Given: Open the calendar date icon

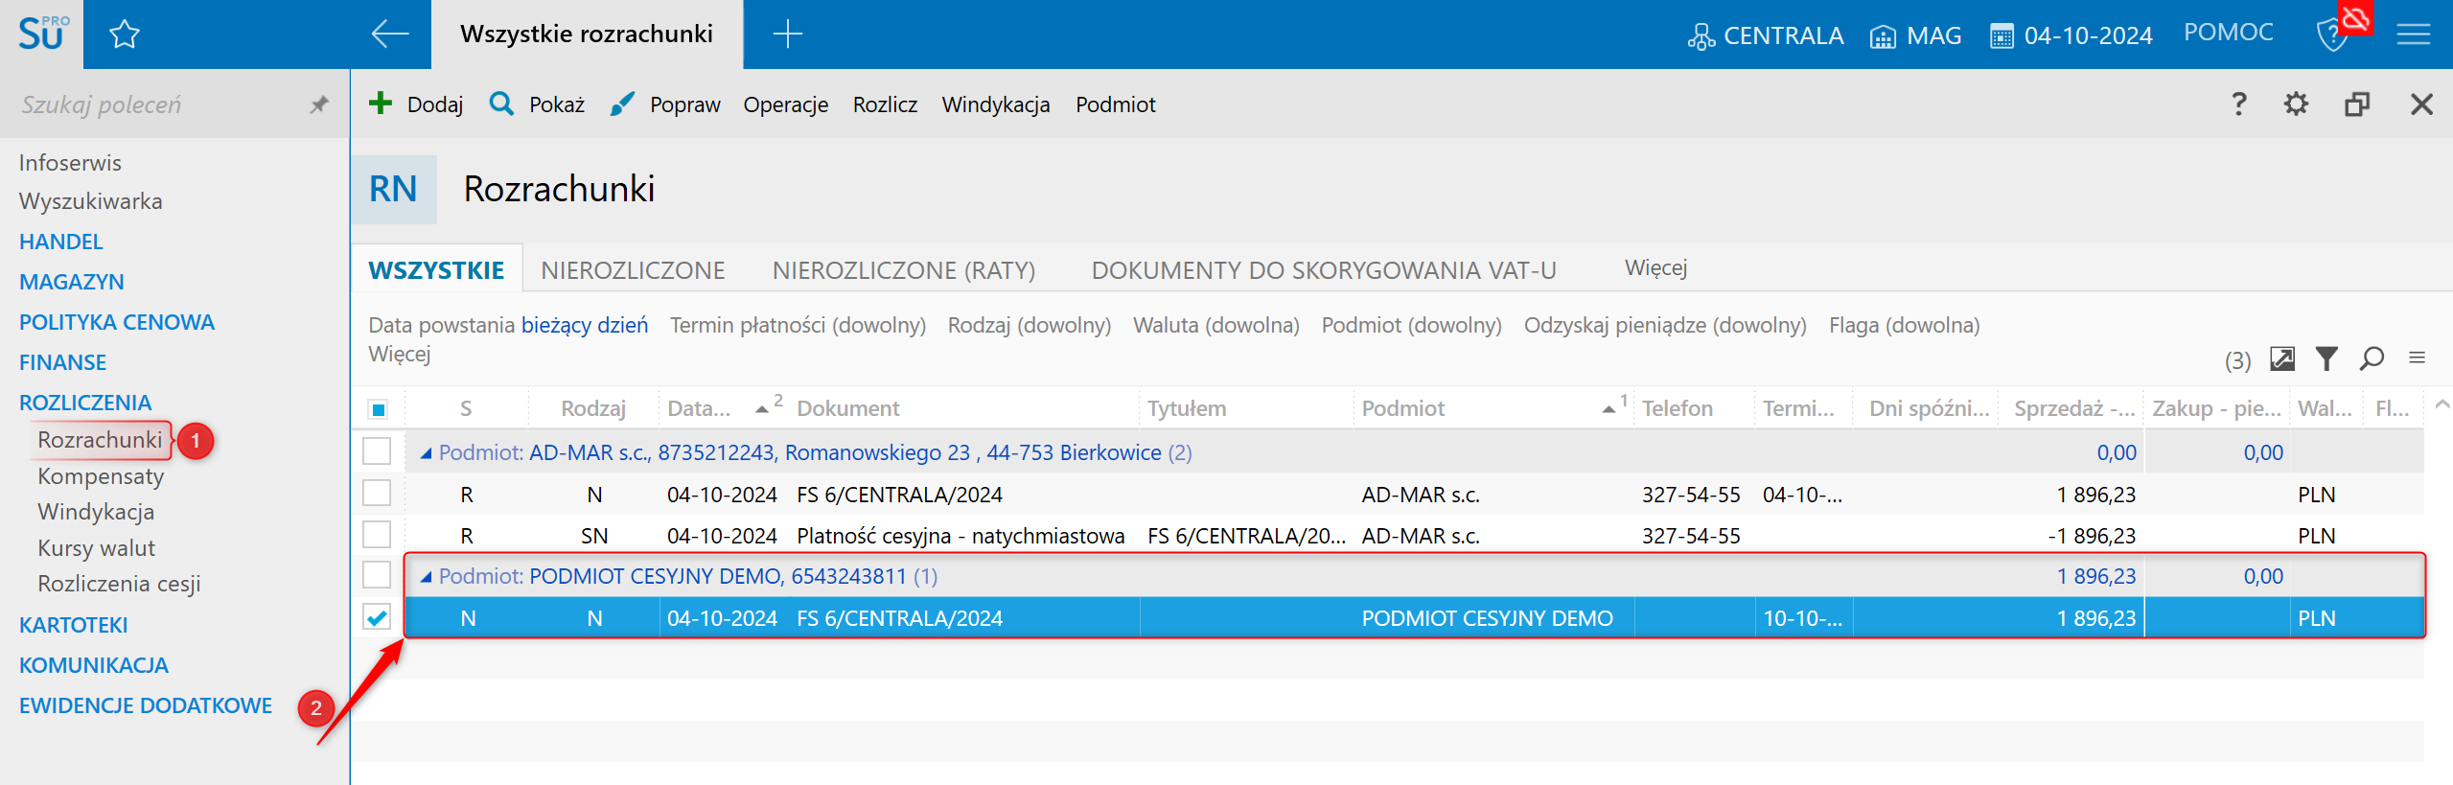Looking at the screenshot, I should pyautogui.click(x=2002, y=36).
